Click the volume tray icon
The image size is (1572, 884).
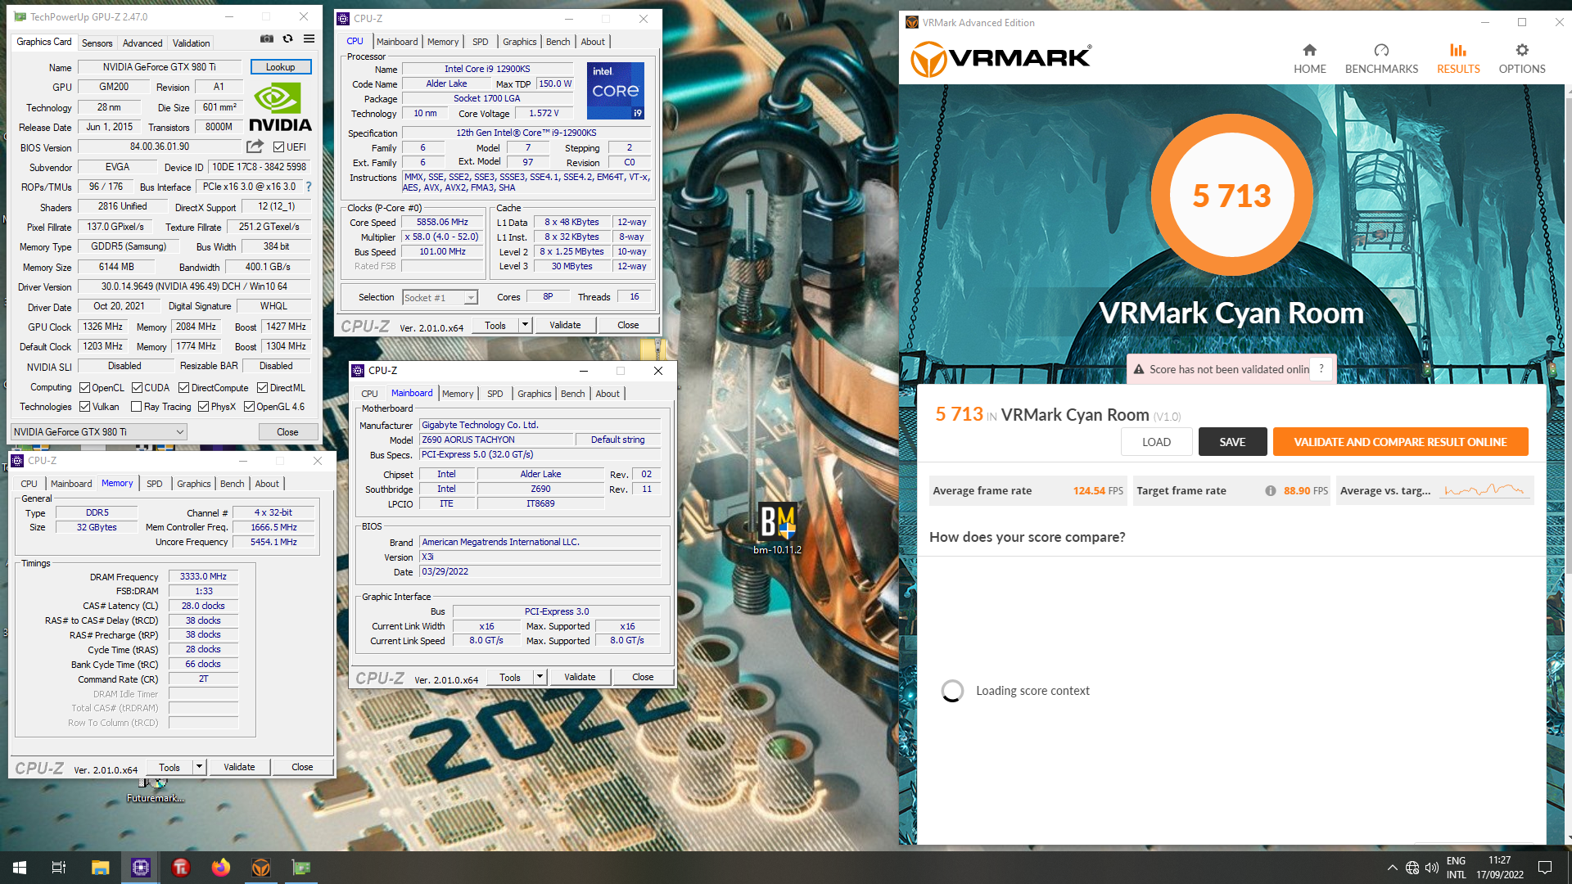tap(1432, 868)
